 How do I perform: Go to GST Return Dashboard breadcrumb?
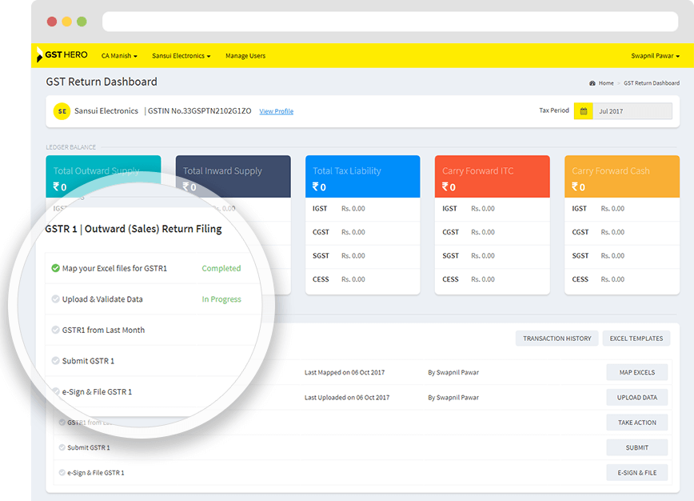coord(651,83)
